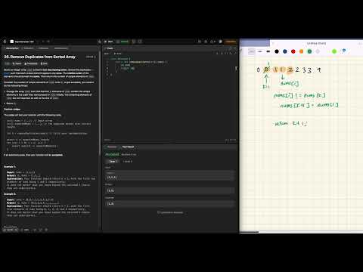
Task: Select the dark green color in whiteboard toolbar
Action: point(309,51)
